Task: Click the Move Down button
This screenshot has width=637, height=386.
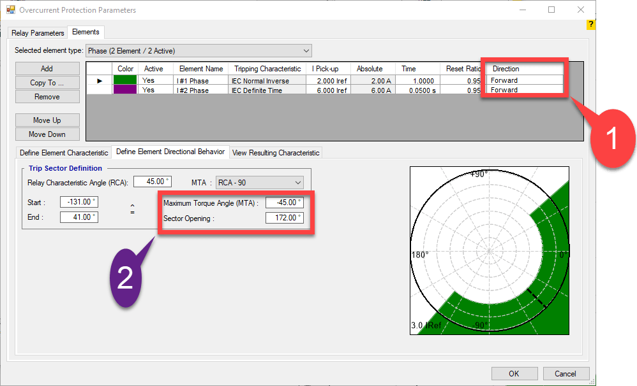Action: tap(47, 134)
